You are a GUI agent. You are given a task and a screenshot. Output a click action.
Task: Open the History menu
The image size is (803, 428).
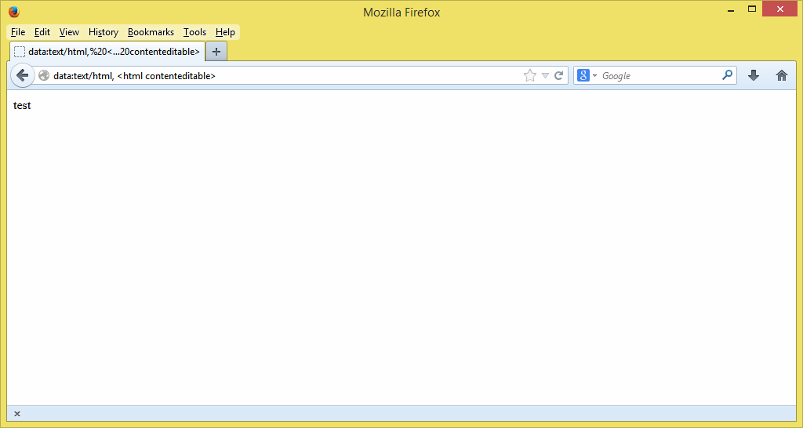click(x=104, y=32)
